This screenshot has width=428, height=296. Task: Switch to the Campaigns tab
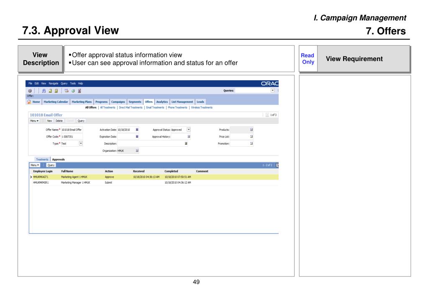tap(118, 102)
